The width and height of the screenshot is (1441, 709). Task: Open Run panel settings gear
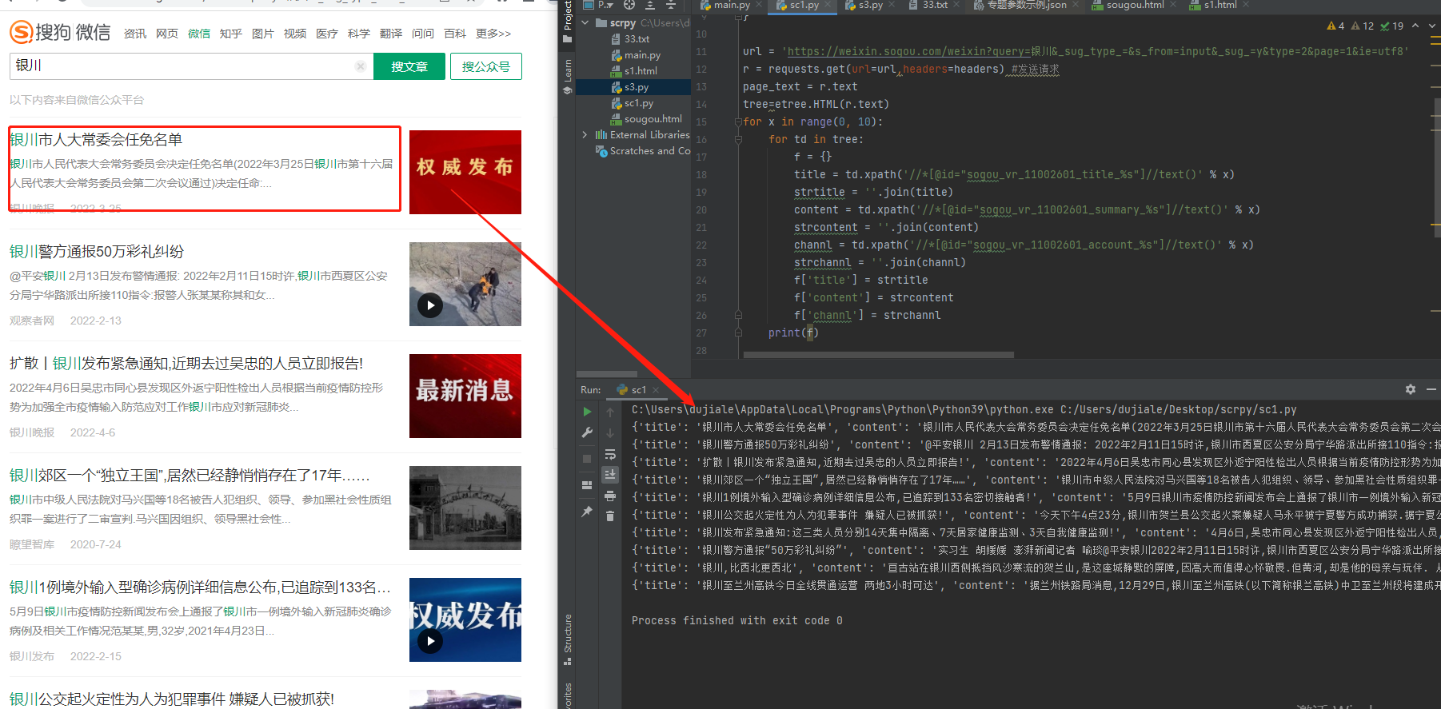click(x=1411, y=389)
